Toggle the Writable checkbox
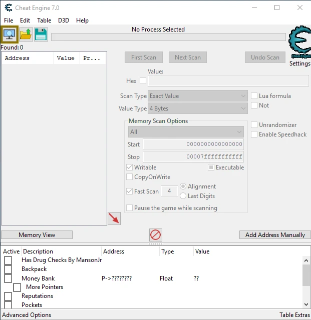311x320 pixels. 129,167
